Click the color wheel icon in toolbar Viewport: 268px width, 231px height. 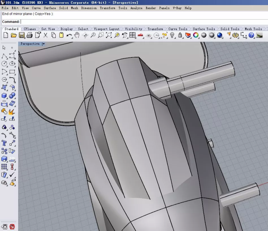(196, 35)
